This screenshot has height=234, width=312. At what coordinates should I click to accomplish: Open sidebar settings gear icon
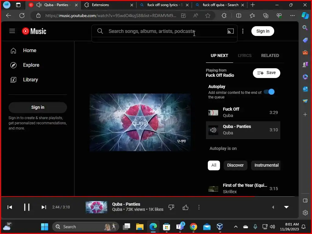click(x=305, y=213)
